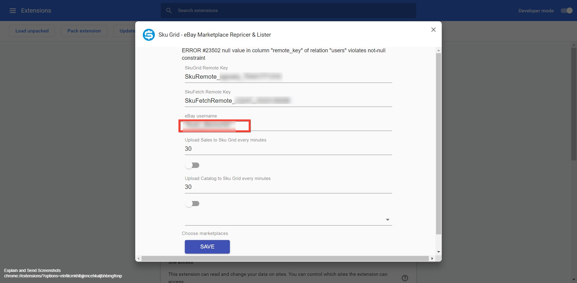Viewport: 577px width, 283px height.
Task: Click the Choose marketplaces label
Action: pos(205,233)
